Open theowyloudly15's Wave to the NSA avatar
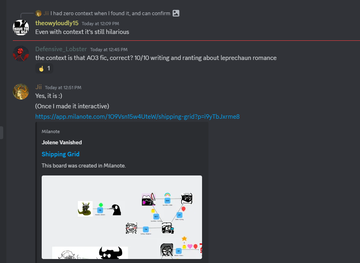Screen dimensions: 360x263 tap(21, 28)
